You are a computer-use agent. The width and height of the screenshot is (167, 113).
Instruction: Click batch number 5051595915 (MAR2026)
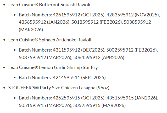pyautogui.click(x=45, y=105)
